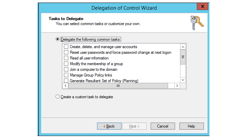The width and height of the screenshot is (246, 138).
Task: Tick the 'Manage Group Policy links' checkbox
Action: pos(66,75)
